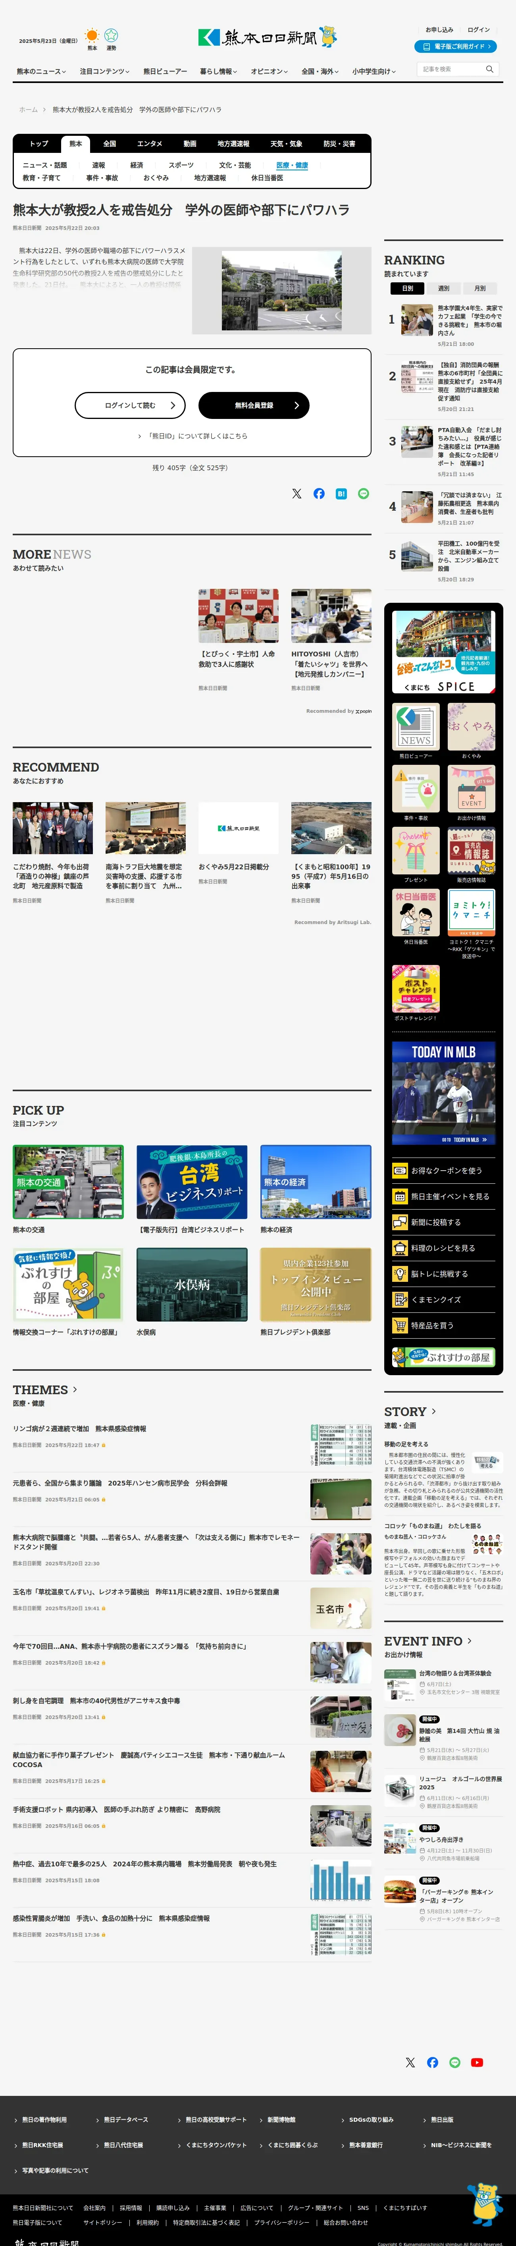Click お申し込み header link

[439, 30]
